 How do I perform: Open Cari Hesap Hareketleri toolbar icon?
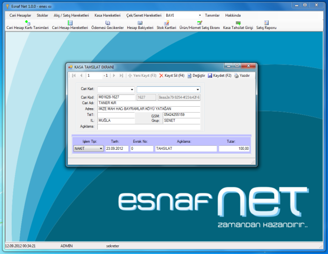pos(70,25)
